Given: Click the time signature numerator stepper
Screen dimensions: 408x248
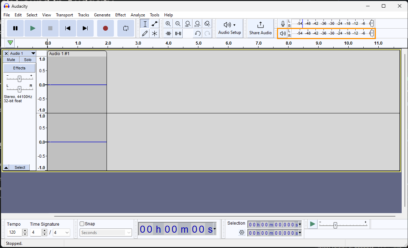Looking at the screenshot, I should coord(44,232).
